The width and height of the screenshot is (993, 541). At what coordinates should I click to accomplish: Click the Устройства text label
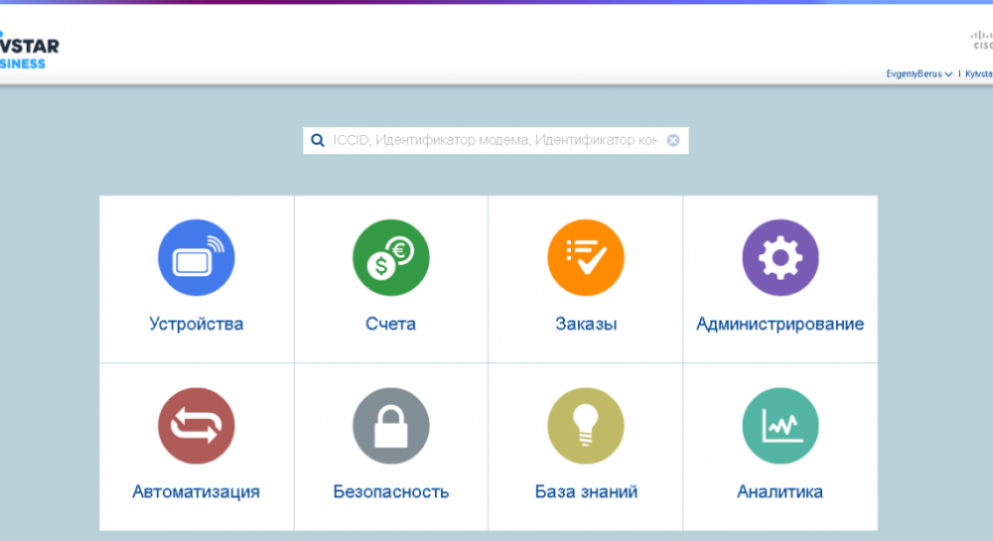click(x=196, y=324)
